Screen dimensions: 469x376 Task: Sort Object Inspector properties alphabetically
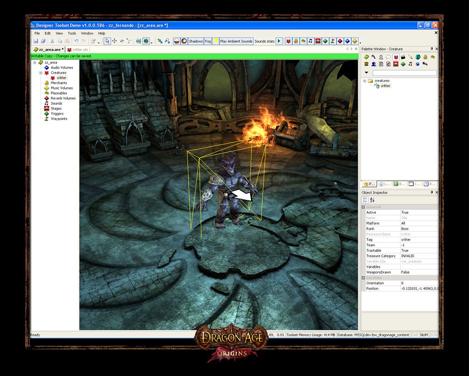(372, 200)
